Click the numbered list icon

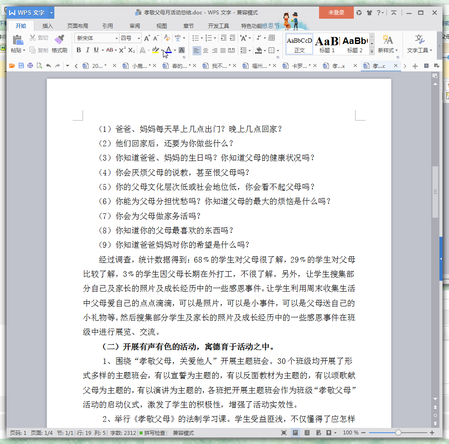click(x=209, y=38)
